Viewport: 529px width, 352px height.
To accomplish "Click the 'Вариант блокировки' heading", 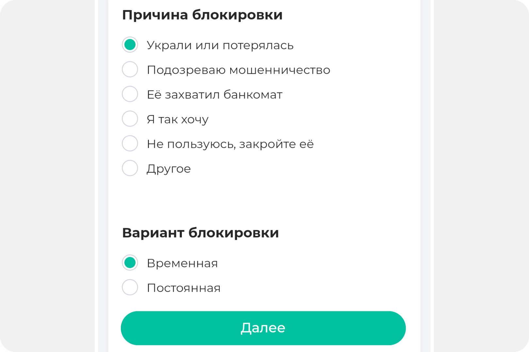I will (x=200, y=233).
